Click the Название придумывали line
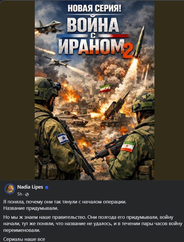Screen dimensions: 184x242 31,208
